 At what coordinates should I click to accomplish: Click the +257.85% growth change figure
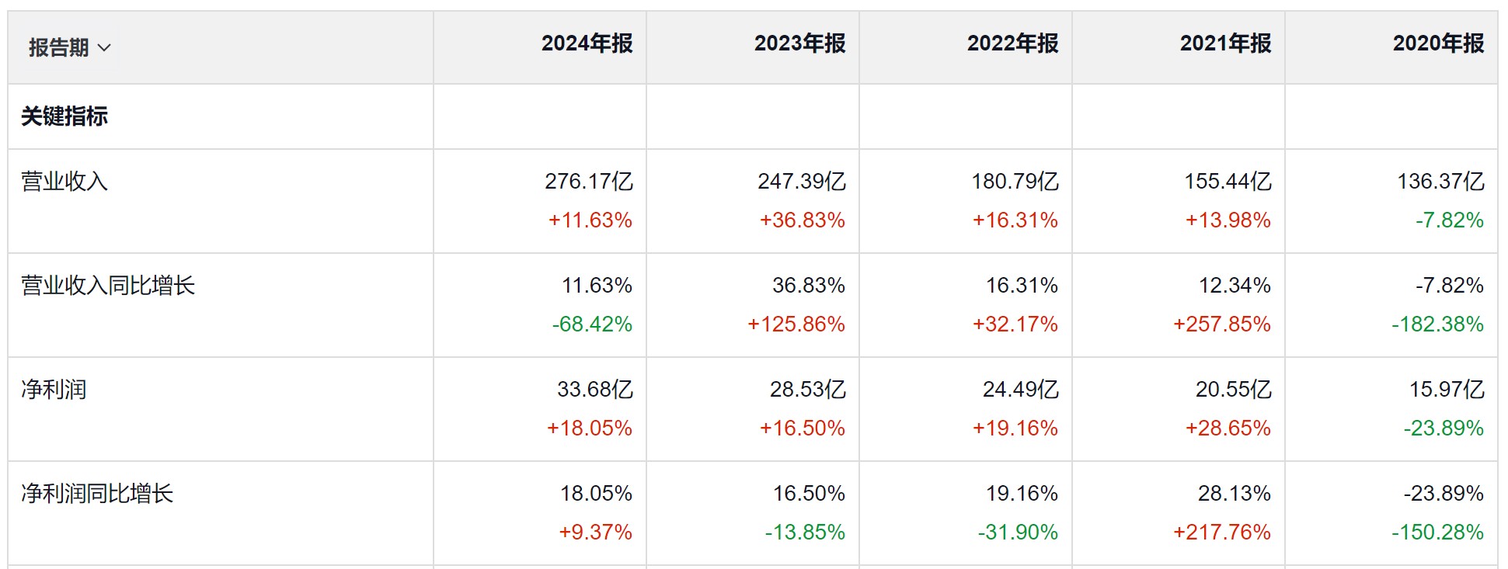[1221, 324]
